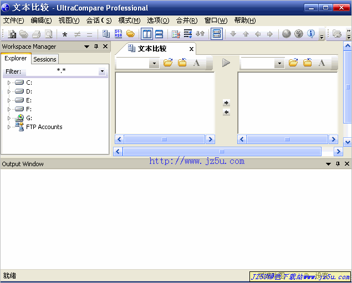Click the print toolbar icon
The height and width of the screenshot is (283, 352).
[x=37, y=34]
